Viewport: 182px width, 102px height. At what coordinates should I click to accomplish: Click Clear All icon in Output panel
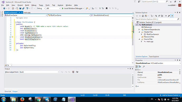(x=73, y=72)
